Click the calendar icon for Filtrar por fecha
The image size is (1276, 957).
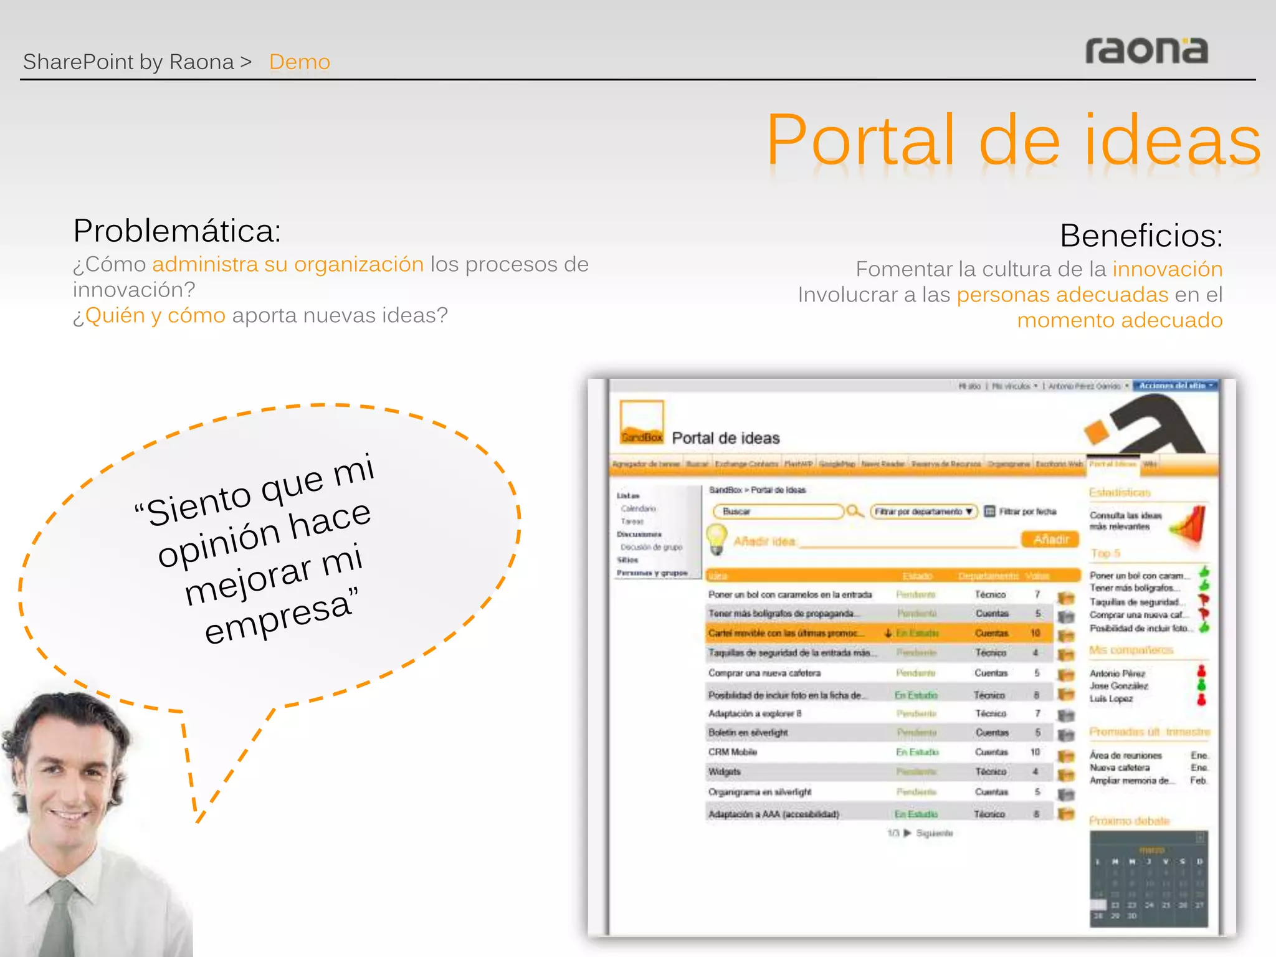click(x=989, y=512)
